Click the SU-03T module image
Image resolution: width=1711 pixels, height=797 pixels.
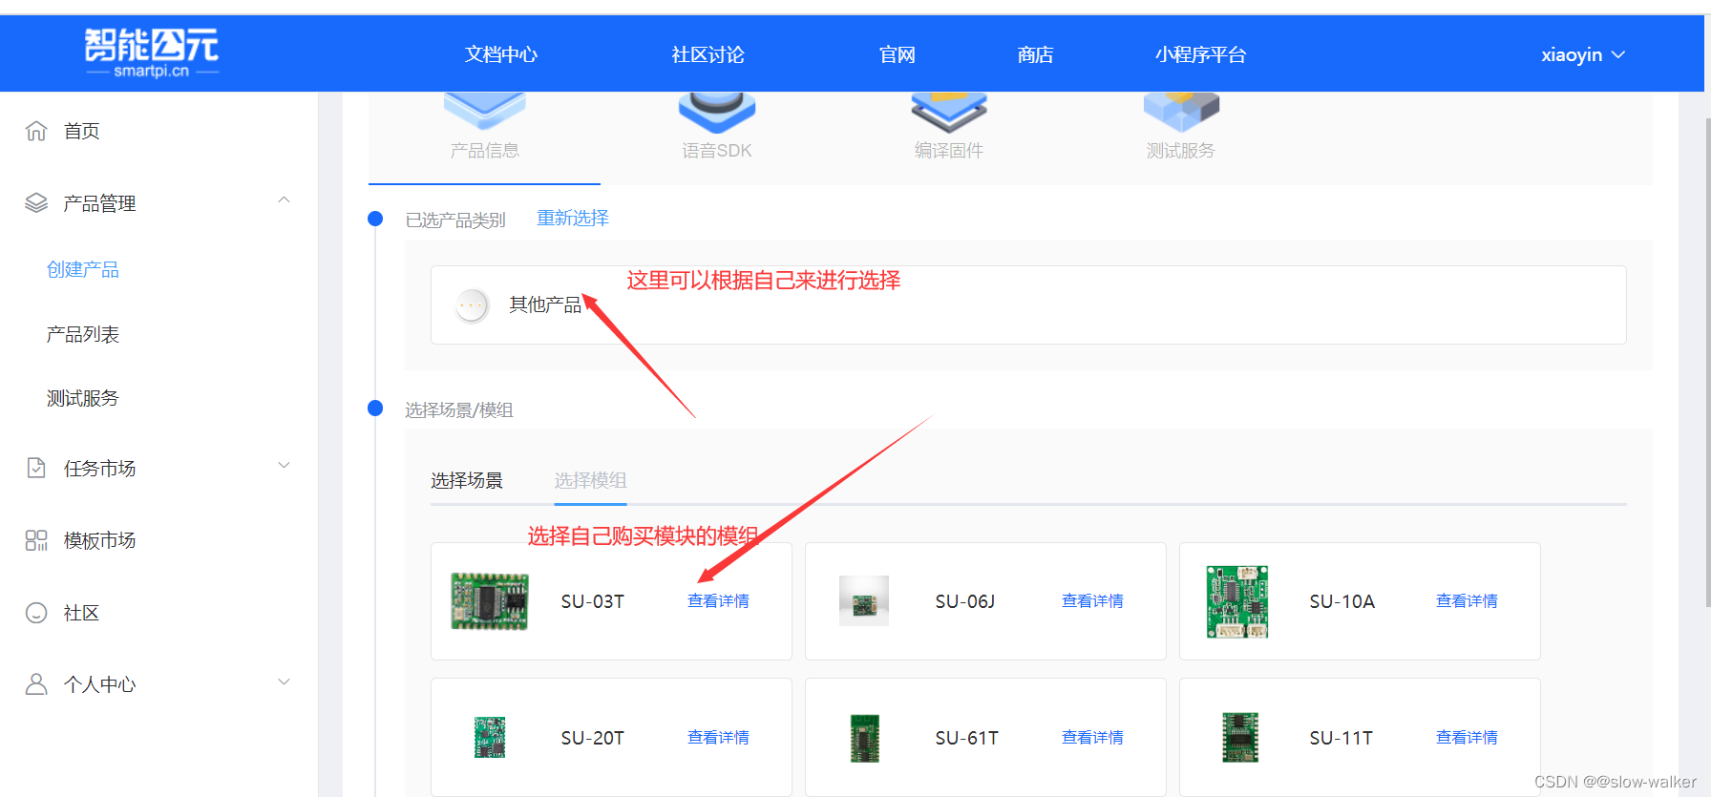coord(490,601)
